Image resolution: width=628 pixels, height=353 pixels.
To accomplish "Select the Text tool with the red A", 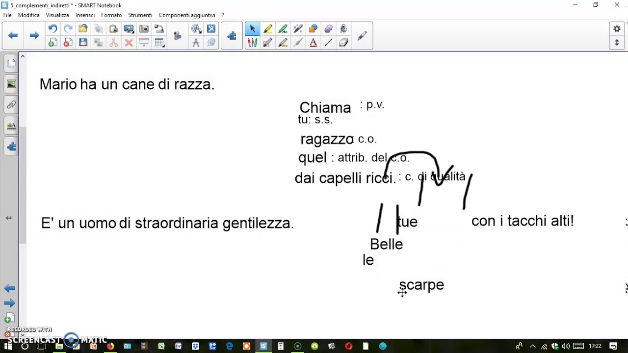I will [x=313, y=43].
